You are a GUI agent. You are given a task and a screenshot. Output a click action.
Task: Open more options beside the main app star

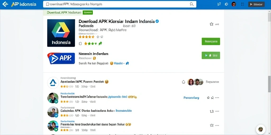[217, 24]
